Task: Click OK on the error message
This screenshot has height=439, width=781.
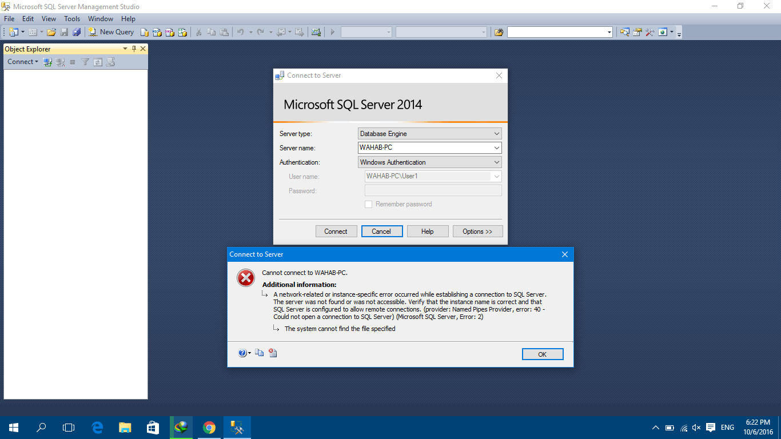Action: tap(543, 354)
